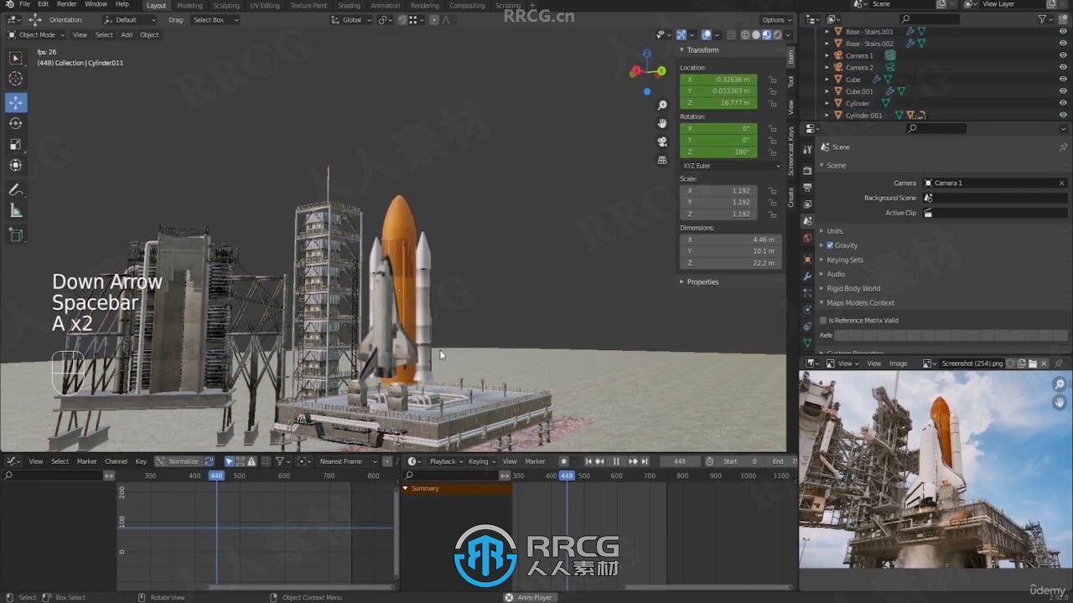This screenshot has width=1073, height=603.
Task: Open the Modifiers properties wrench tab
Action: click(807, 276)
